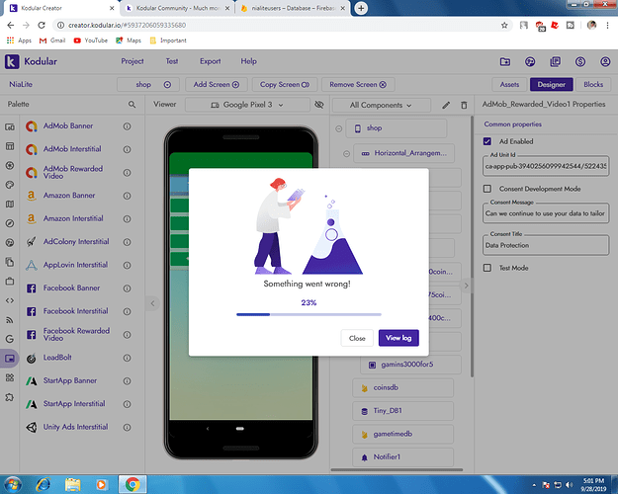Screen dimensions: 618x494
Task: Click the Consent Message field
Action: tap(546, 213)
